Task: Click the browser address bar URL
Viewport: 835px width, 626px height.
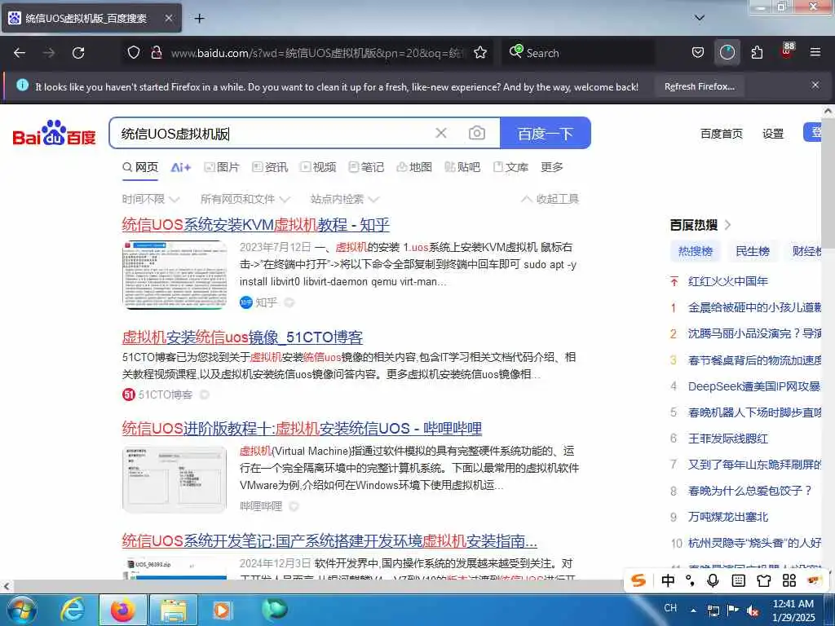Action: click(318, 53)
